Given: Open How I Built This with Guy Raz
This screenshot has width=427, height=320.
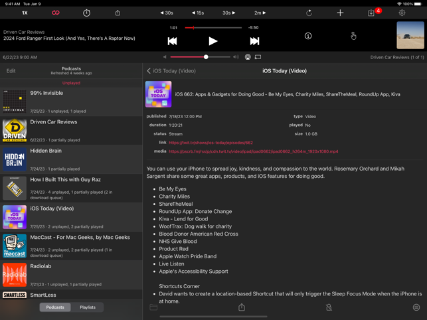Looking at the screenshot, I should point(71,188).
